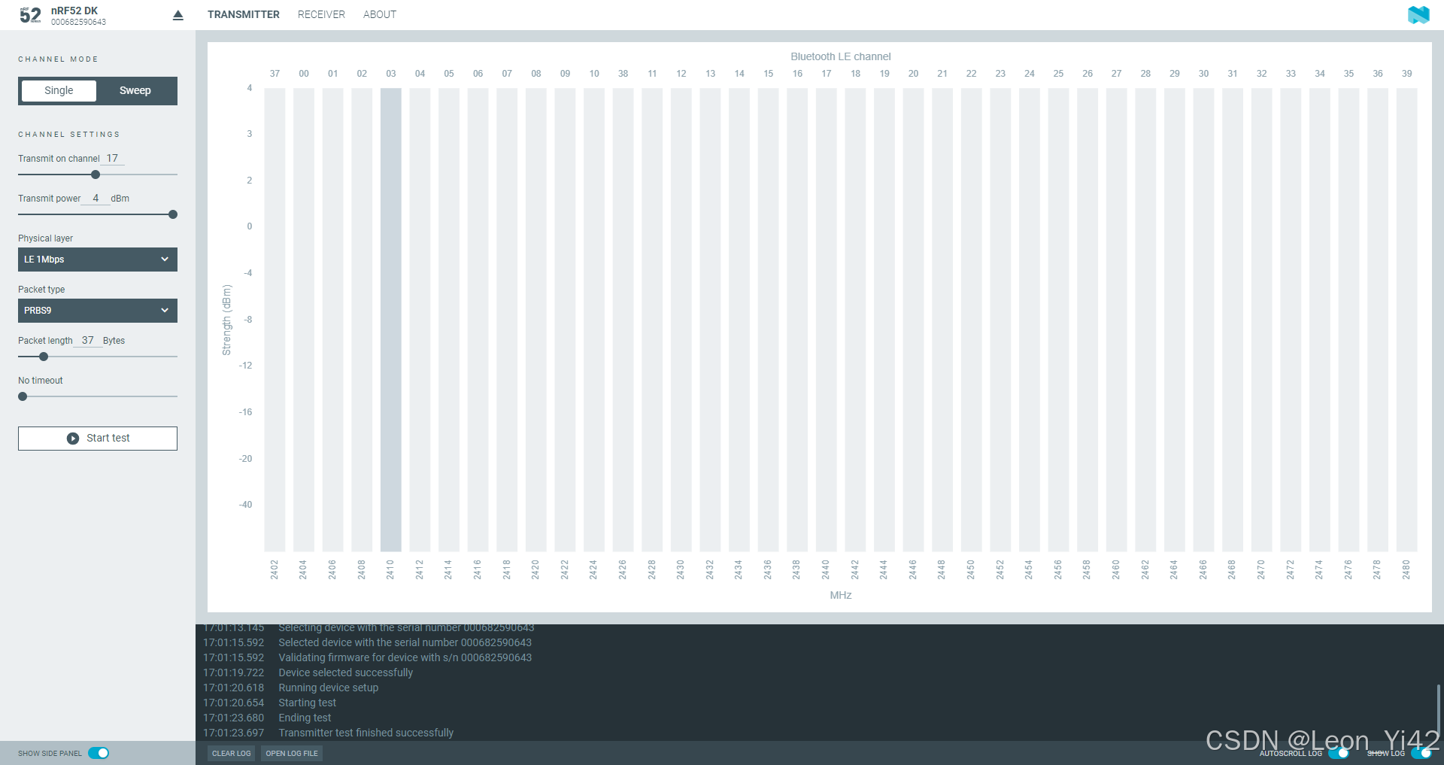The height and width of the screenshot is (765, 1444).
Task: Click the chevron on PRBS9 dropdown
Action: coord(165,311)
